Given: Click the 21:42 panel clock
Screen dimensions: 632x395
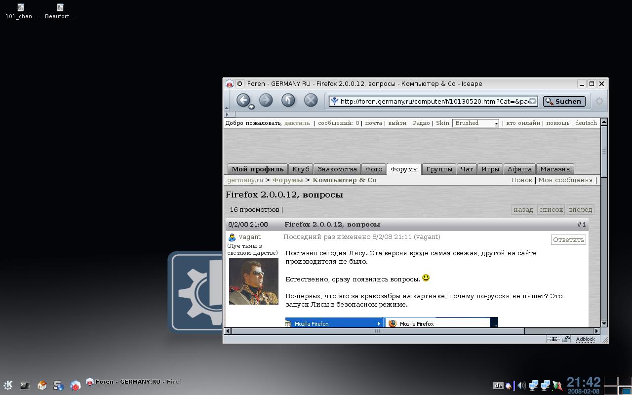Looking at the screenshot, I should [584, 382].
